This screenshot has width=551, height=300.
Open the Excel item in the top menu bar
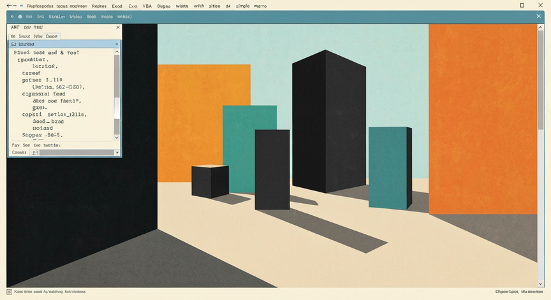point(117,6)
